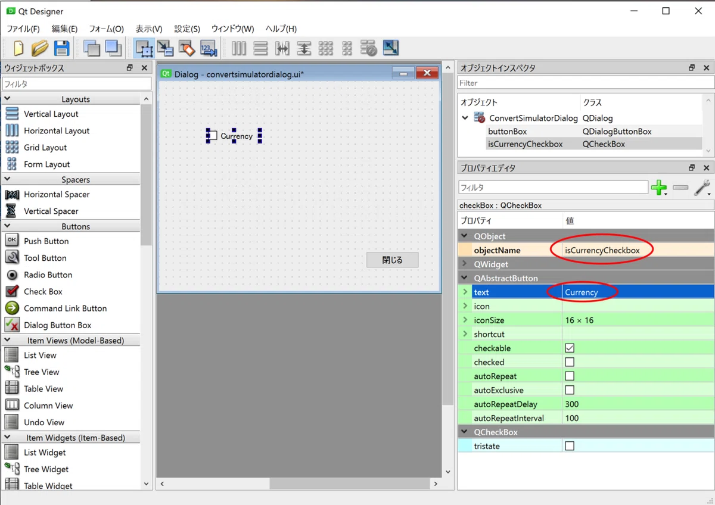Open the property configure wrench menu
Screen dimensions: 715x505
click(x=702, y=188)
